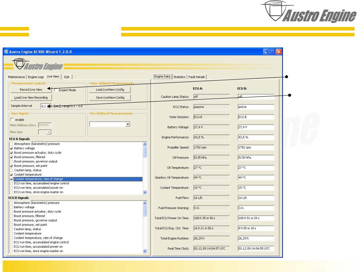Viewport: 358px width, 272px height.
Task: Check ECU B Coolant temperature signal
Action: [11, 233]
